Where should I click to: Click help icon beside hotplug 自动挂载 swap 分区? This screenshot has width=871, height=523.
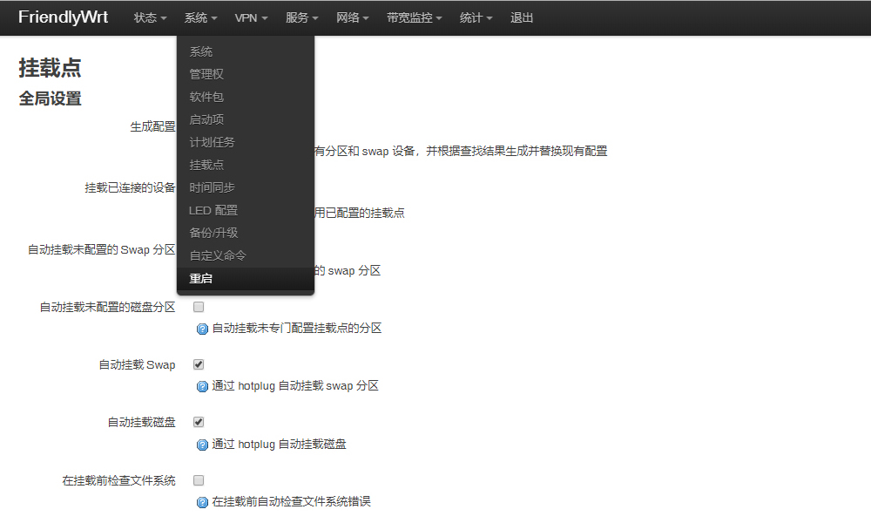[202, 386]
